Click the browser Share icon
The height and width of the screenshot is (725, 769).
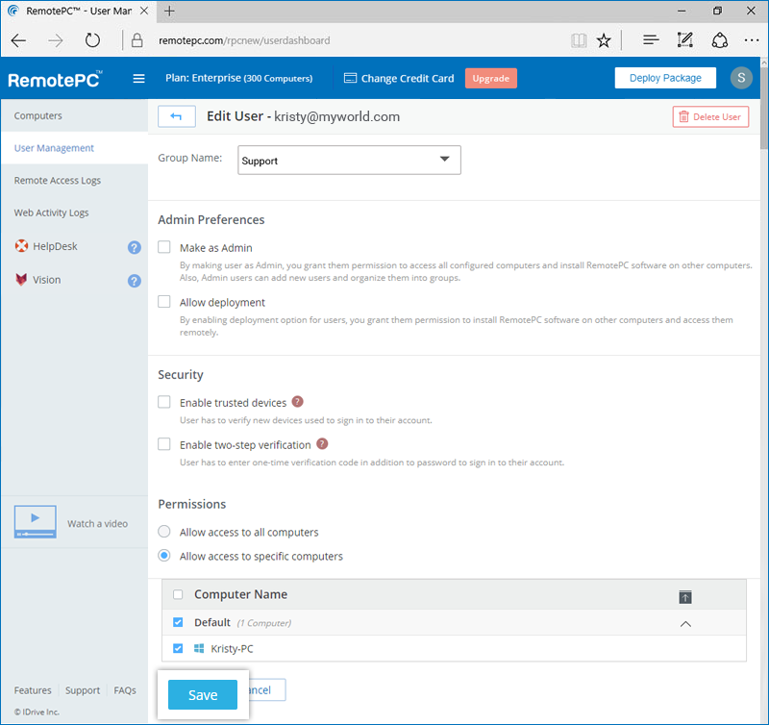719,40
